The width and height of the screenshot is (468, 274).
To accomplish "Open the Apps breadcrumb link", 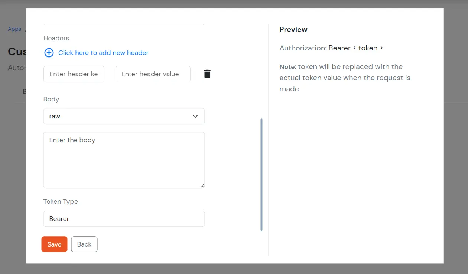I will tap(14, 29).
